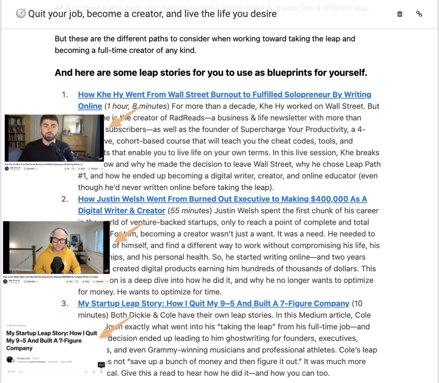Image resolution: width=439 pixels, height=383 pixels.
Task: Expand the Subscribed dropdown on Khe Hy's video
Action: [36, 169]
